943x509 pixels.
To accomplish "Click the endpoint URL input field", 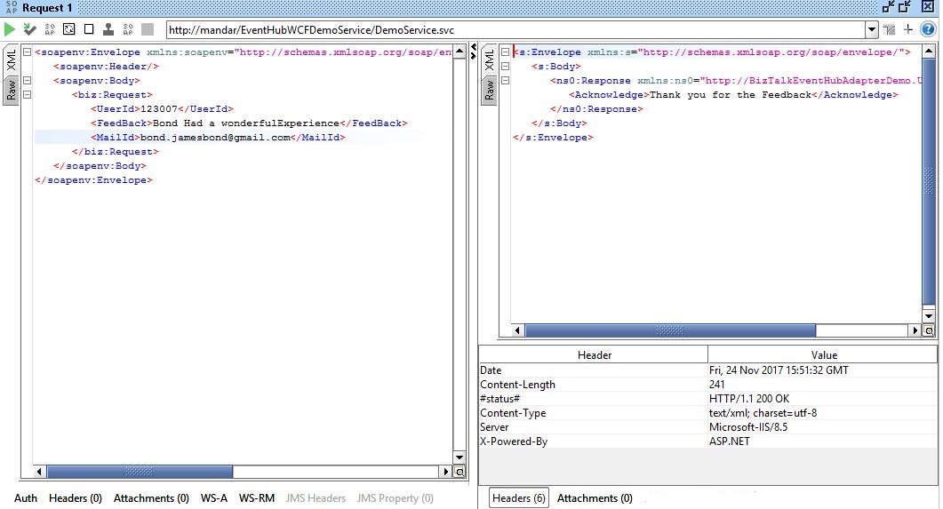I will 516,29.
